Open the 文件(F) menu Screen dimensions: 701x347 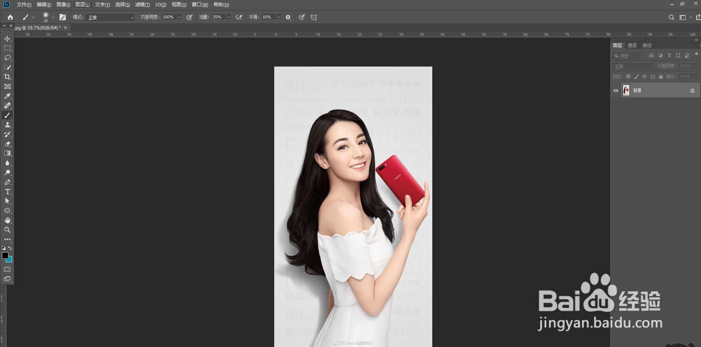point(24,4)
